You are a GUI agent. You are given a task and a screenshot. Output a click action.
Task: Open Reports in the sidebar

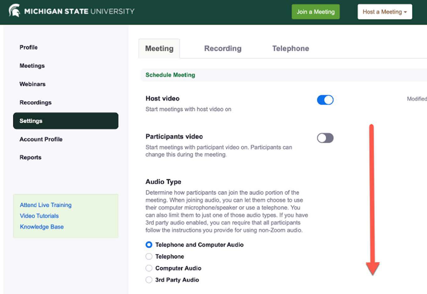click(30, 157)
